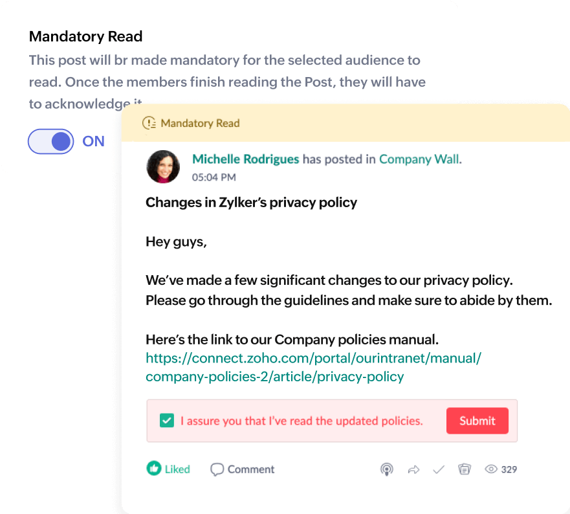Click the Comment speech bubble icon

tap(217, 469)
